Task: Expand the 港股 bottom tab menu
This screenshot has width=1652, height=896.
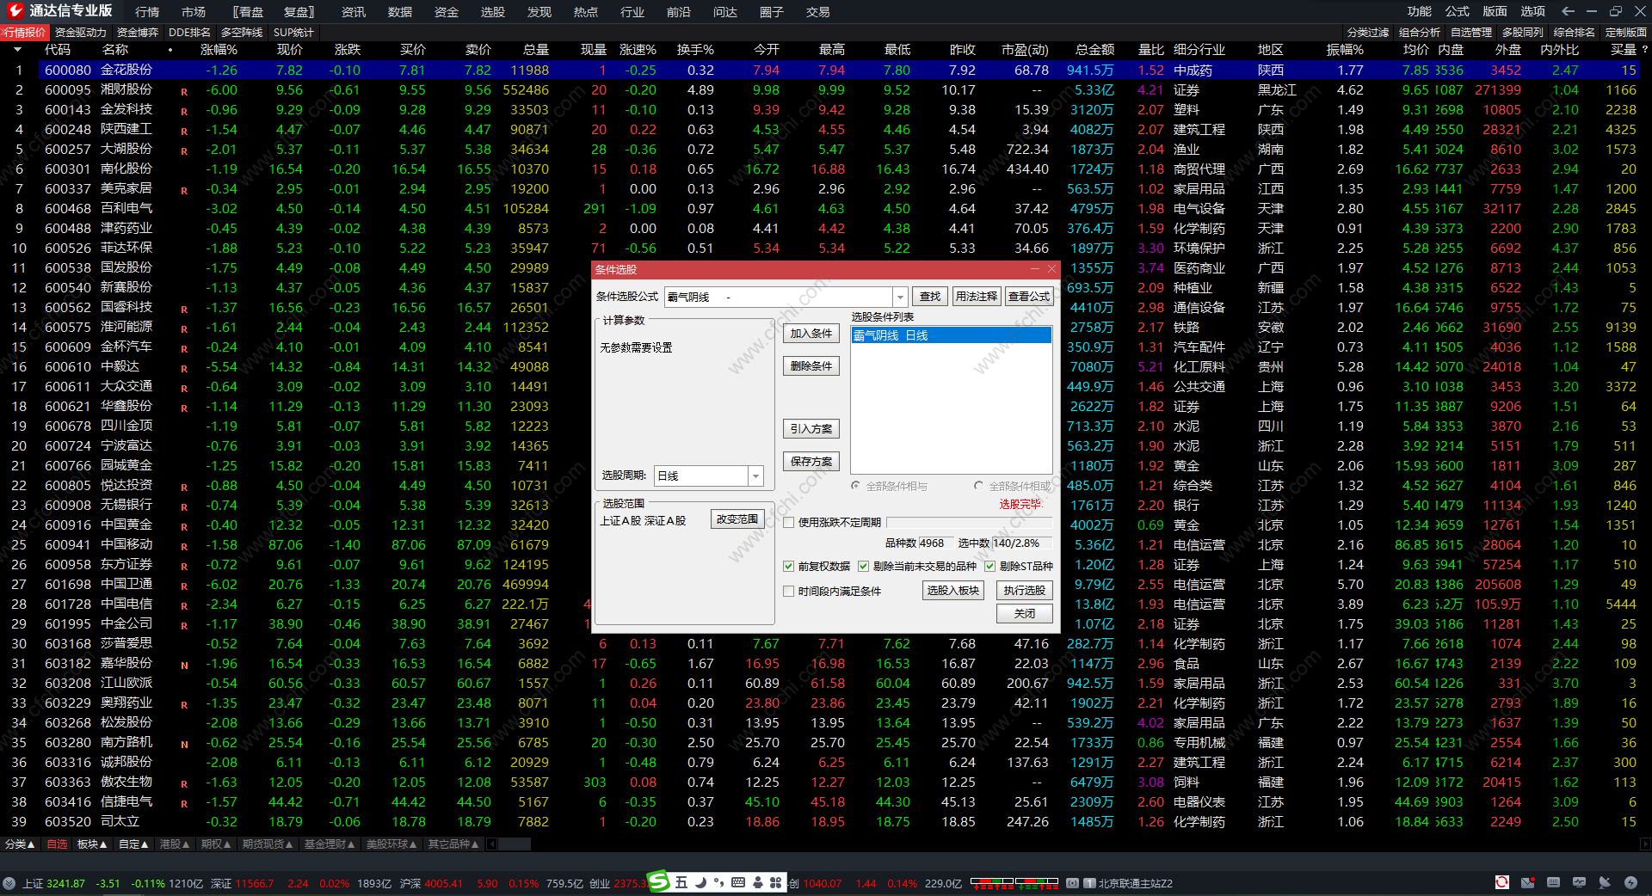Action: [x=175, y=844]
